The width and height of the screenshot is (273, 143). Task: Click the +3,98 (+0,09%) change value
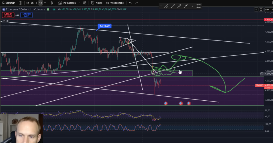tap(109, 9)
